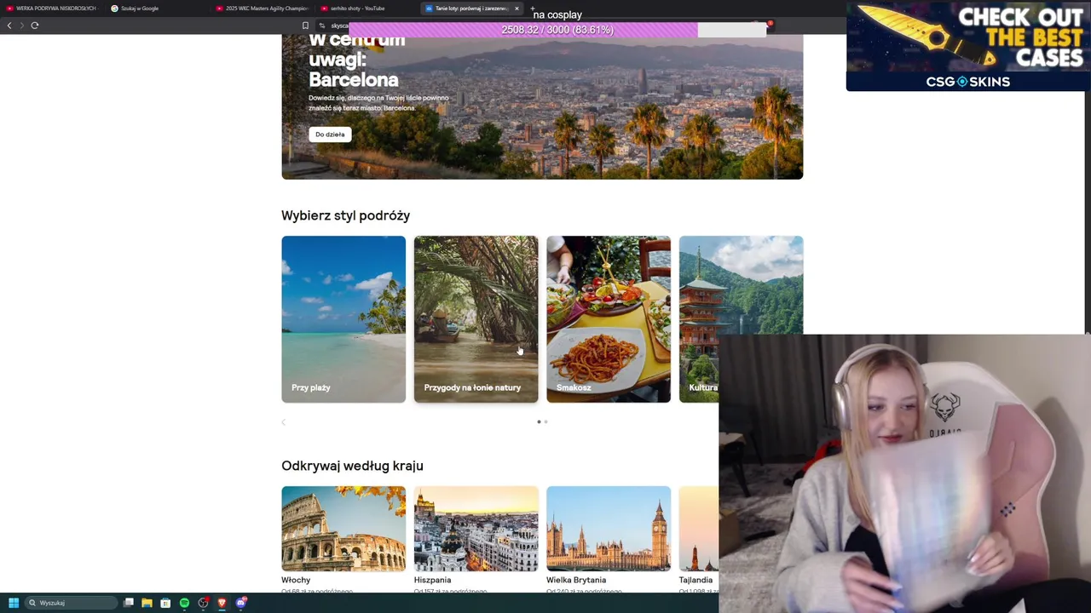Click the donation goal progress bar
Screen dimensions: 1091x613
click(x=557, y=30)
